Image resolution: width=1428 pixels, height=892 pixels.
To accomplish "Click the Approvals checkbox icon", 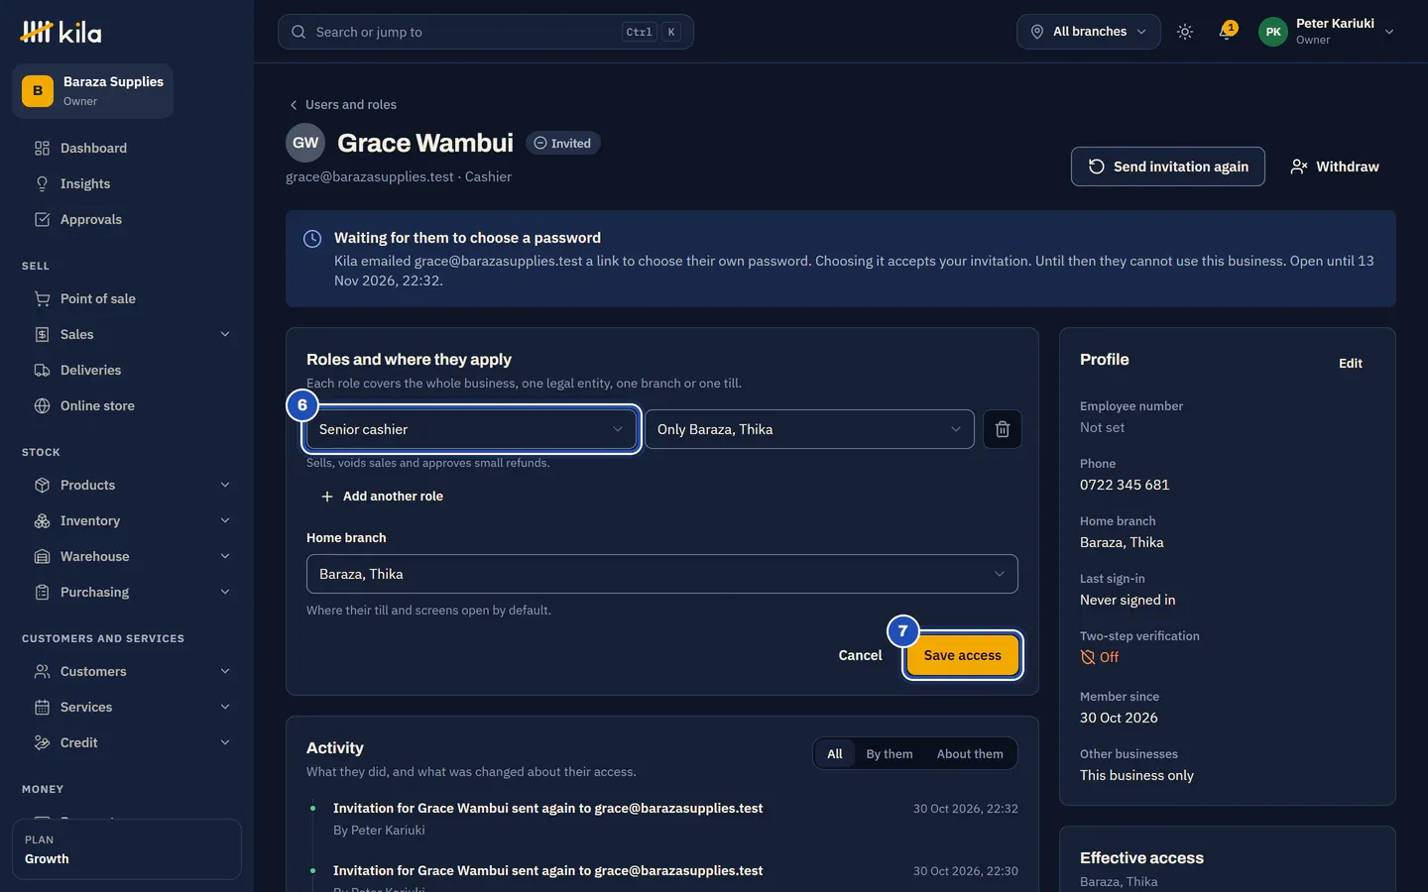I will [42, 219].
